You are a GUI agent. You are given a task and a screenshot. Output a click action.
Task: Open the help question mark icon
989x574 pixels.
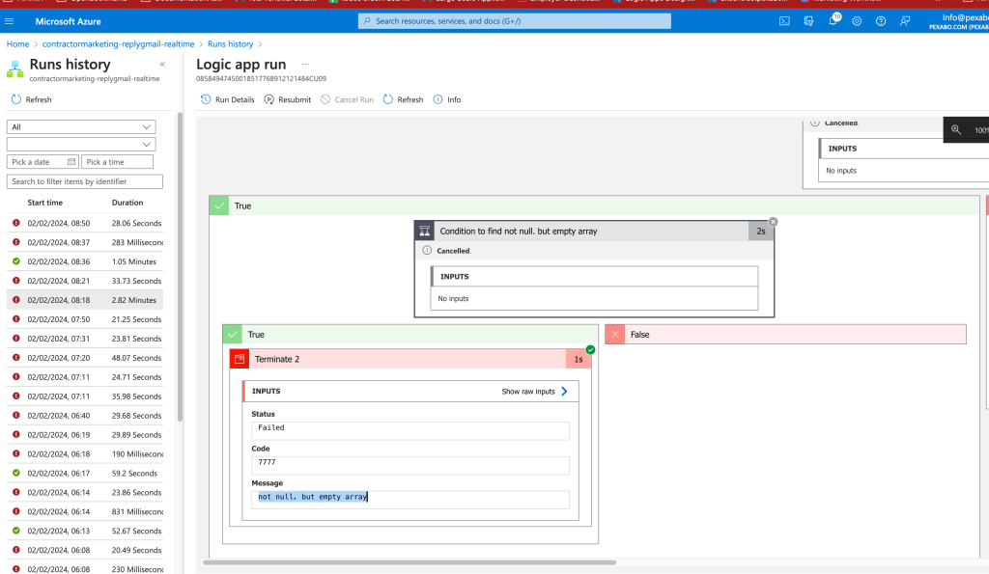pos(881,21)
